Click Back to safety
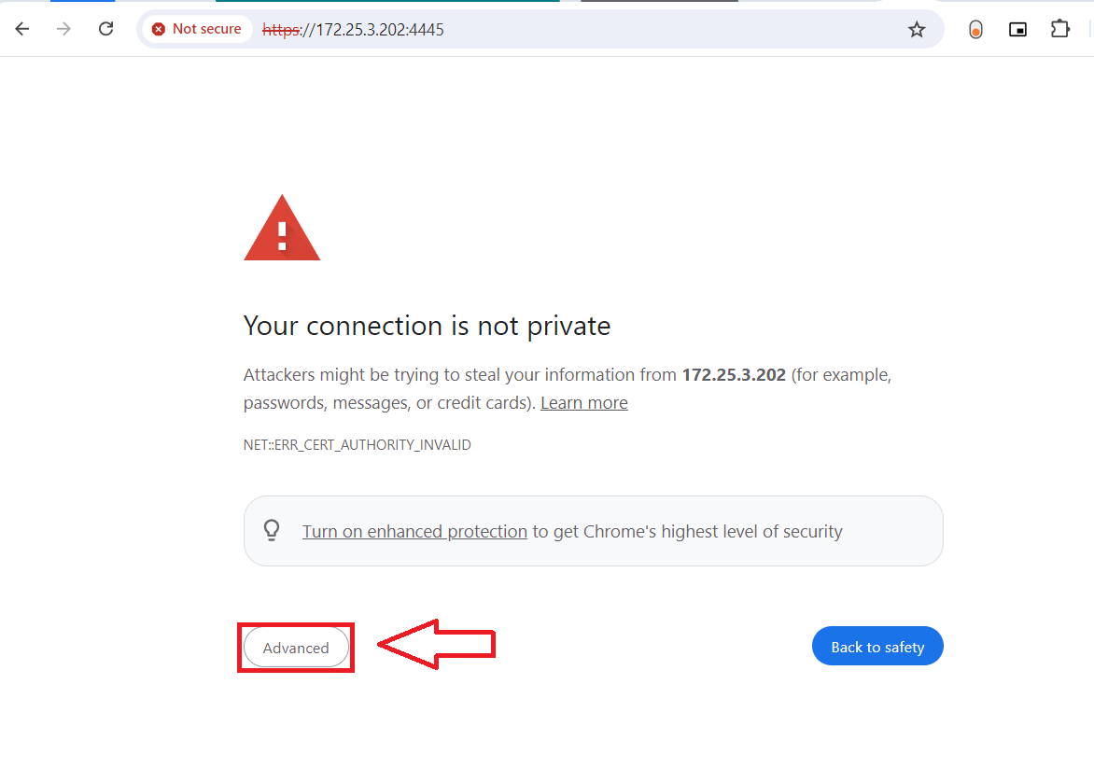Viewport: 1094px width, 768px height. tap(877, 647)
